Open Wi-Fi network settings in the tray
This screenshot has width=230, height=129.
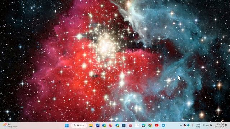(x=204, y=125)
